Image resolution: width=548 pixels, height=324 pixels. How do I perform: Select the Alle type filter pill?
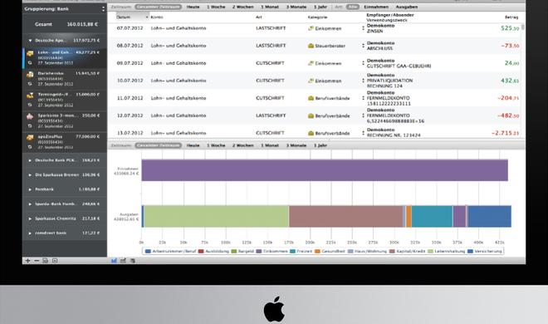[353, 7]
